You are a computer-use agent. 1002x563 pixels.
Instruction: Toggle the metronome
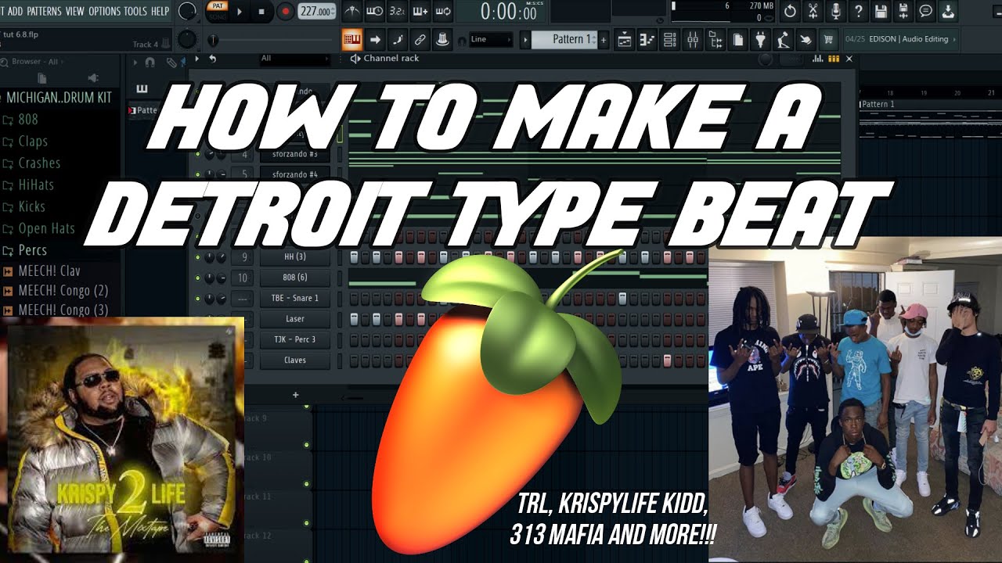[x=352, y=11]
